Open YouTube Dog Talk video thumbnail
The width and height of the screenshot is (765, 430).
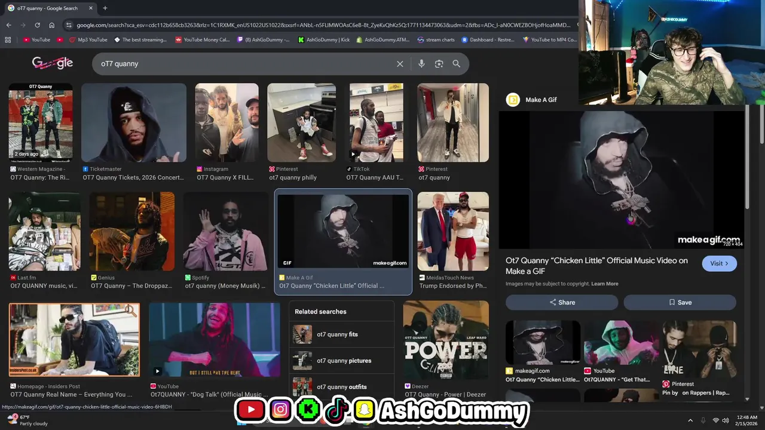(215, 340)
